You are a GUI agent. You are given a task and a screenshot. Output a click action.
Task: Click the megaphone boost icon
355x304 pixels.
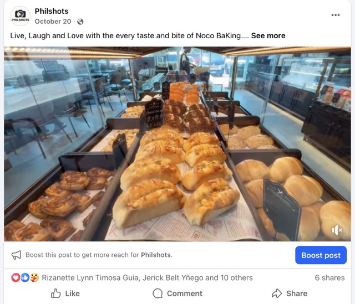coord(17,255)
